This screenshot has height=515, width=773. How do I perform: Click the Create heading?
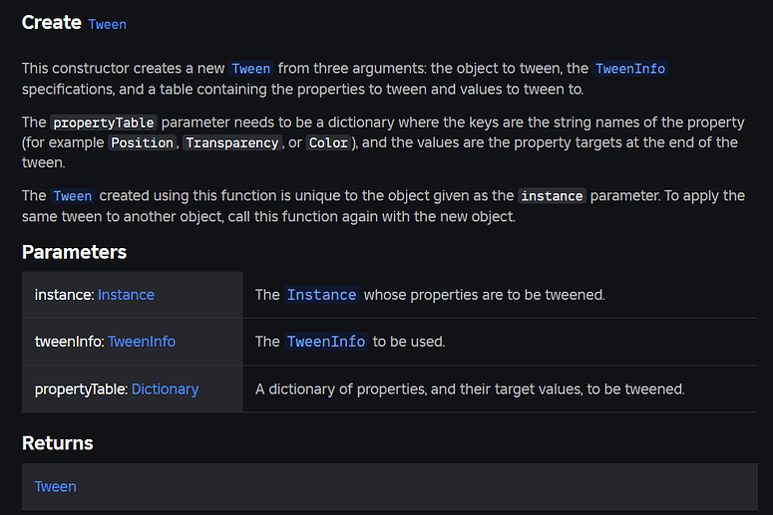51,23
